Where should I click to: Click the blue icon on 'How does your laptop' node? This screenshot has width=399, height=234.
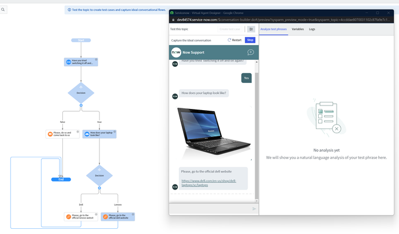coord(87,134)
